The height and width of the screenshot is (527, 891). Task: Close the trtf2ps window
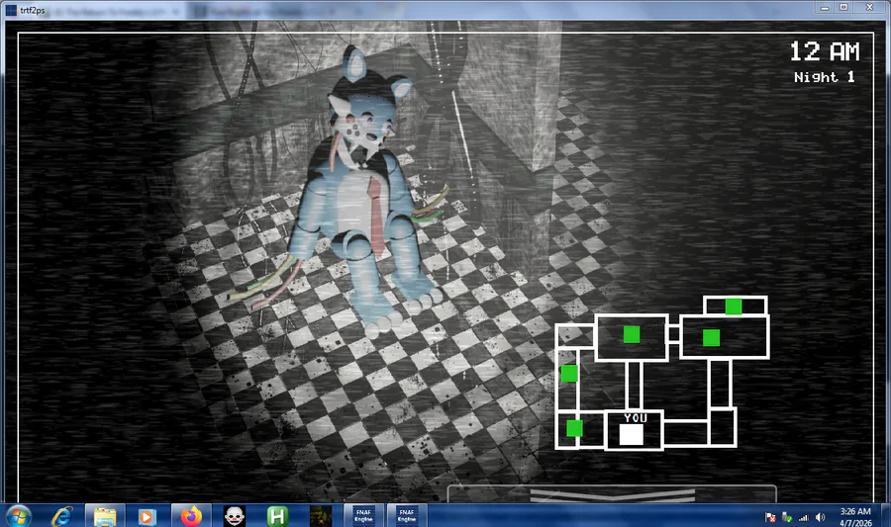pyautogui.click(x=869, y=7)
